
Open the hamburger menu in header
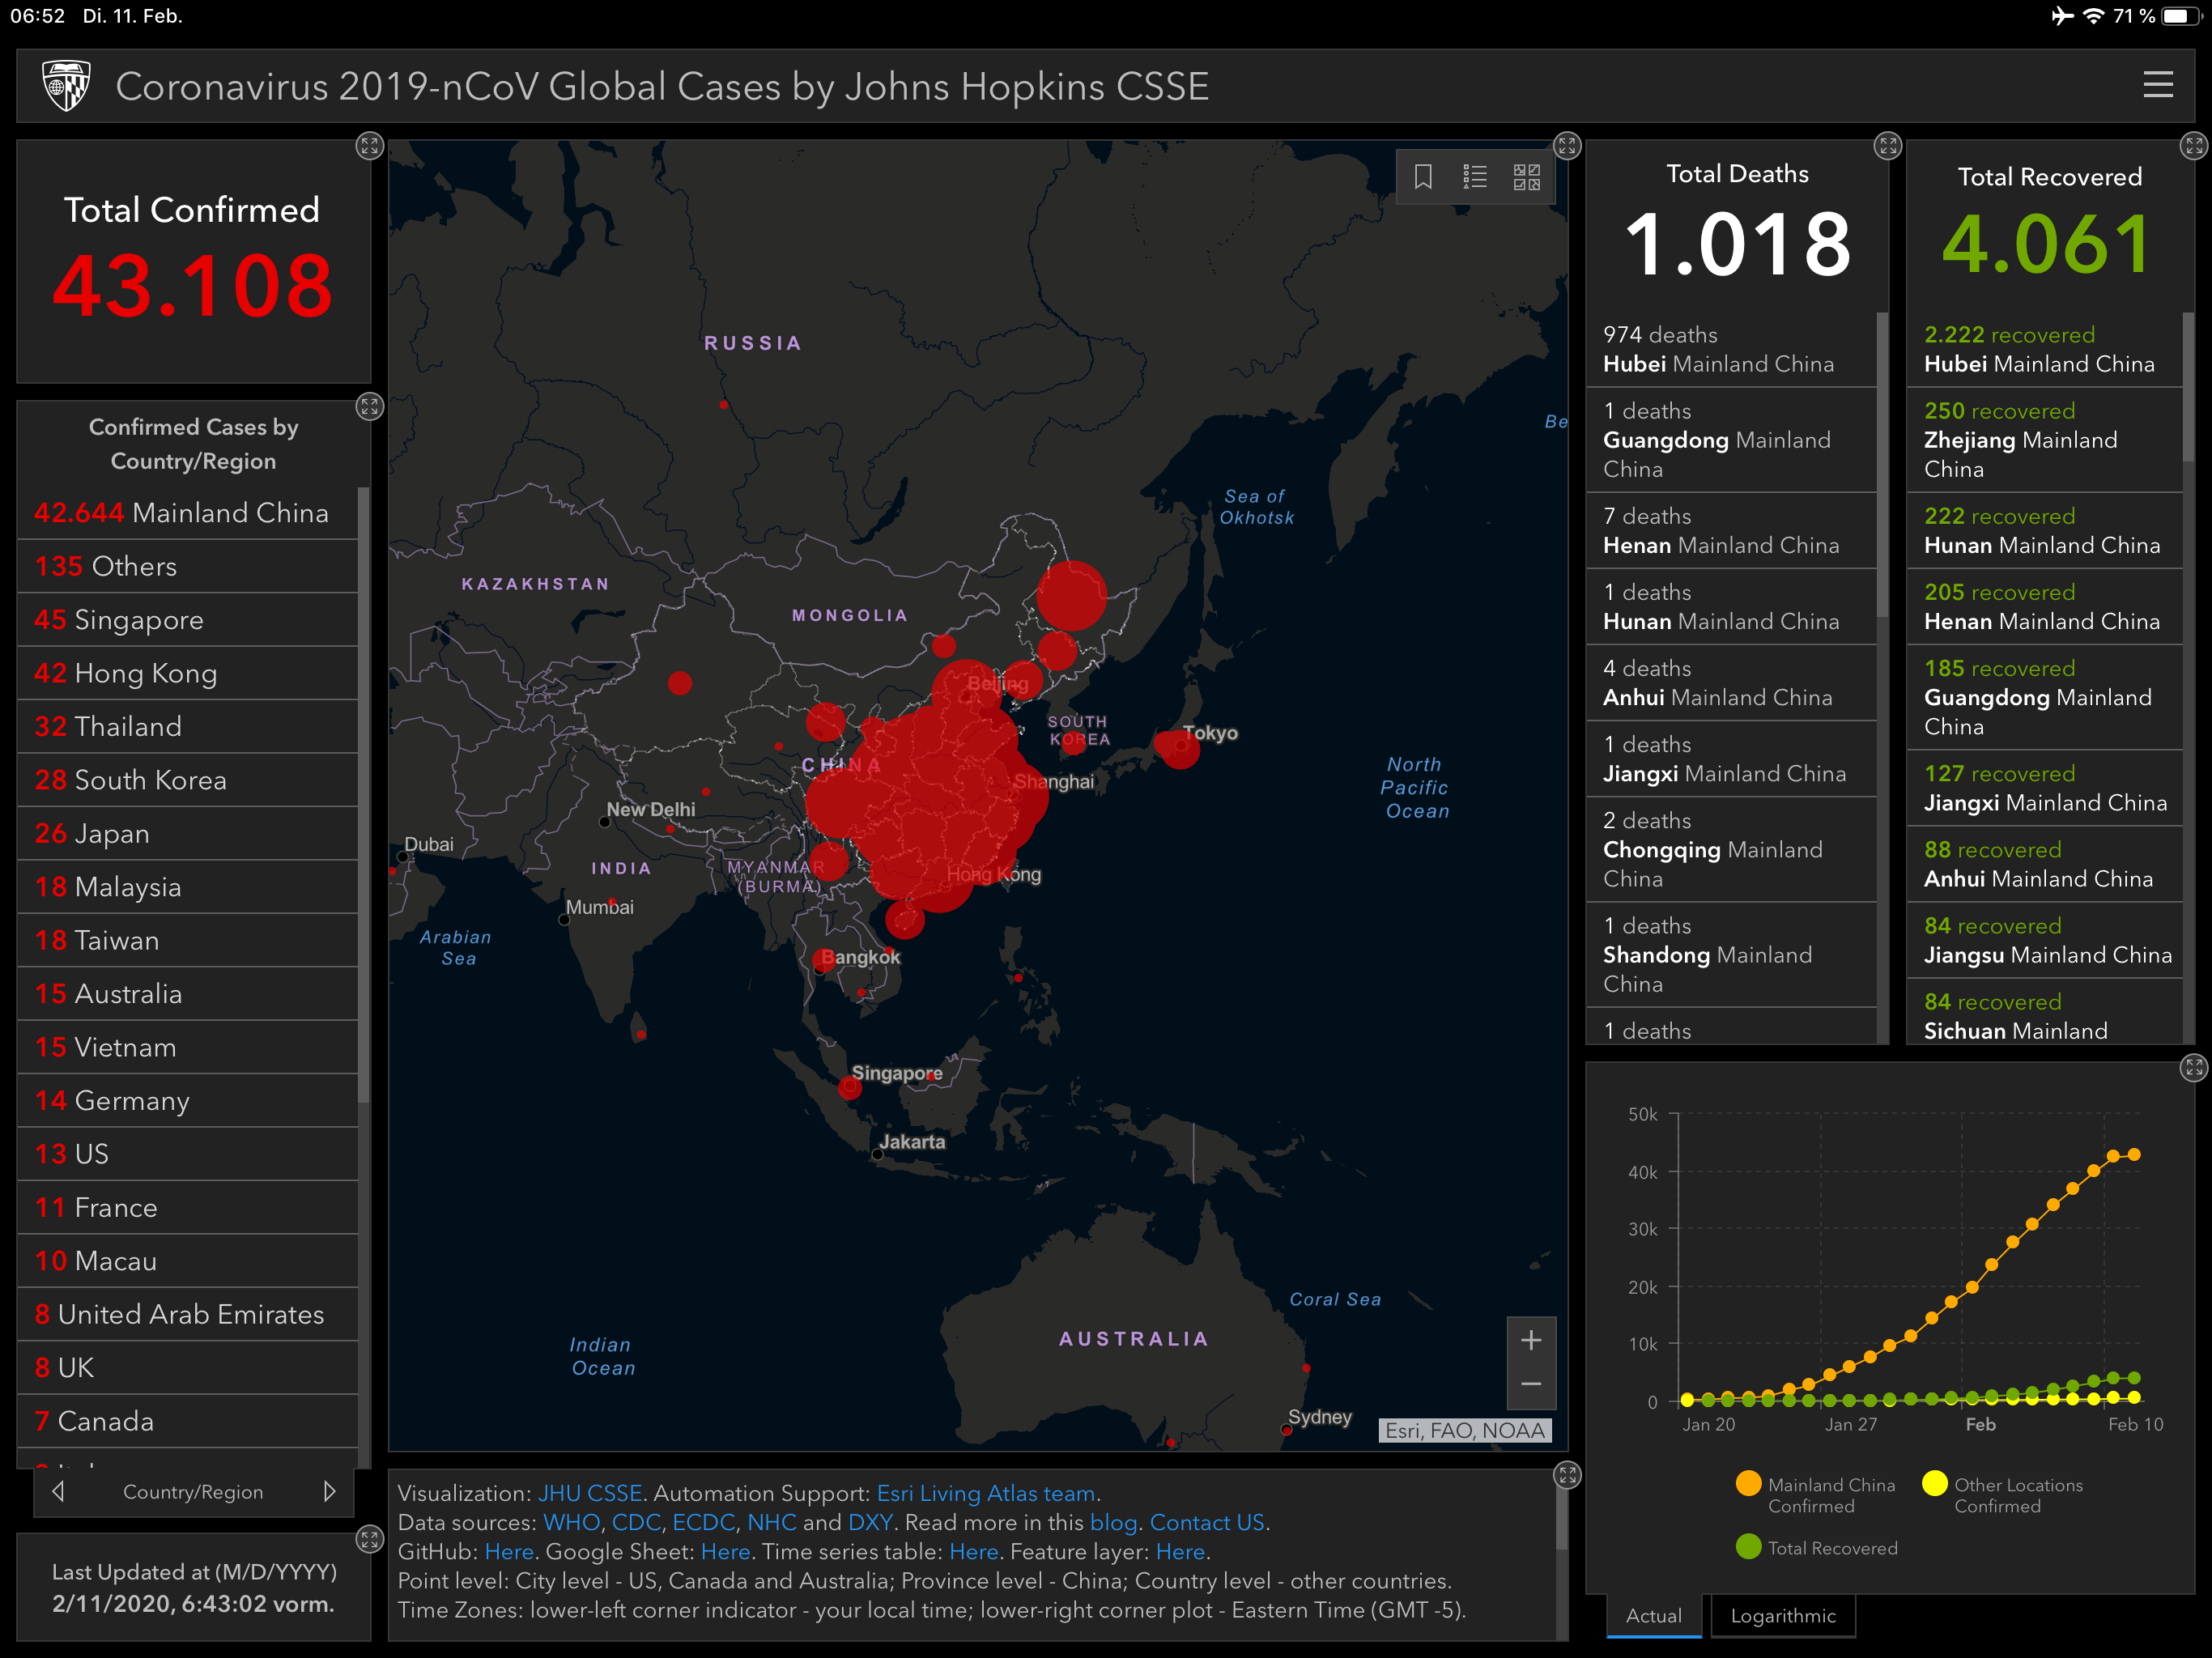pyautogui.click(x=2158, y=85)
